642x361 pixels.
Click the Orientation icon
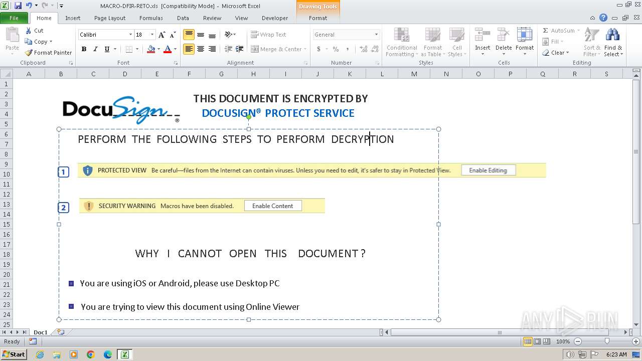228,35
